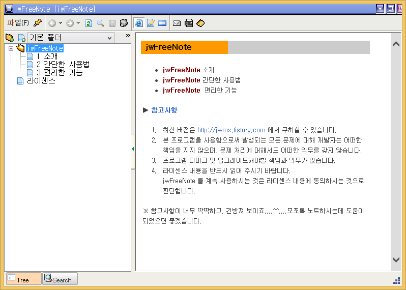The width and height of the screenshot is (406, 290).
Task: Go back with the left arrow button
Action: [52, 23]
